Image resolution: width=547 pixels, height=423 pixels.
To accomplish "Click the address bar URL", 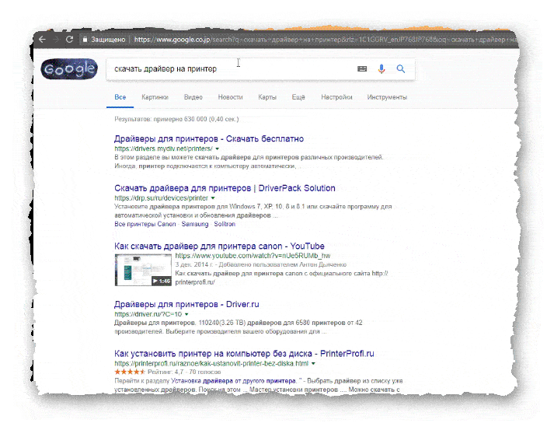I will point(325,40).
